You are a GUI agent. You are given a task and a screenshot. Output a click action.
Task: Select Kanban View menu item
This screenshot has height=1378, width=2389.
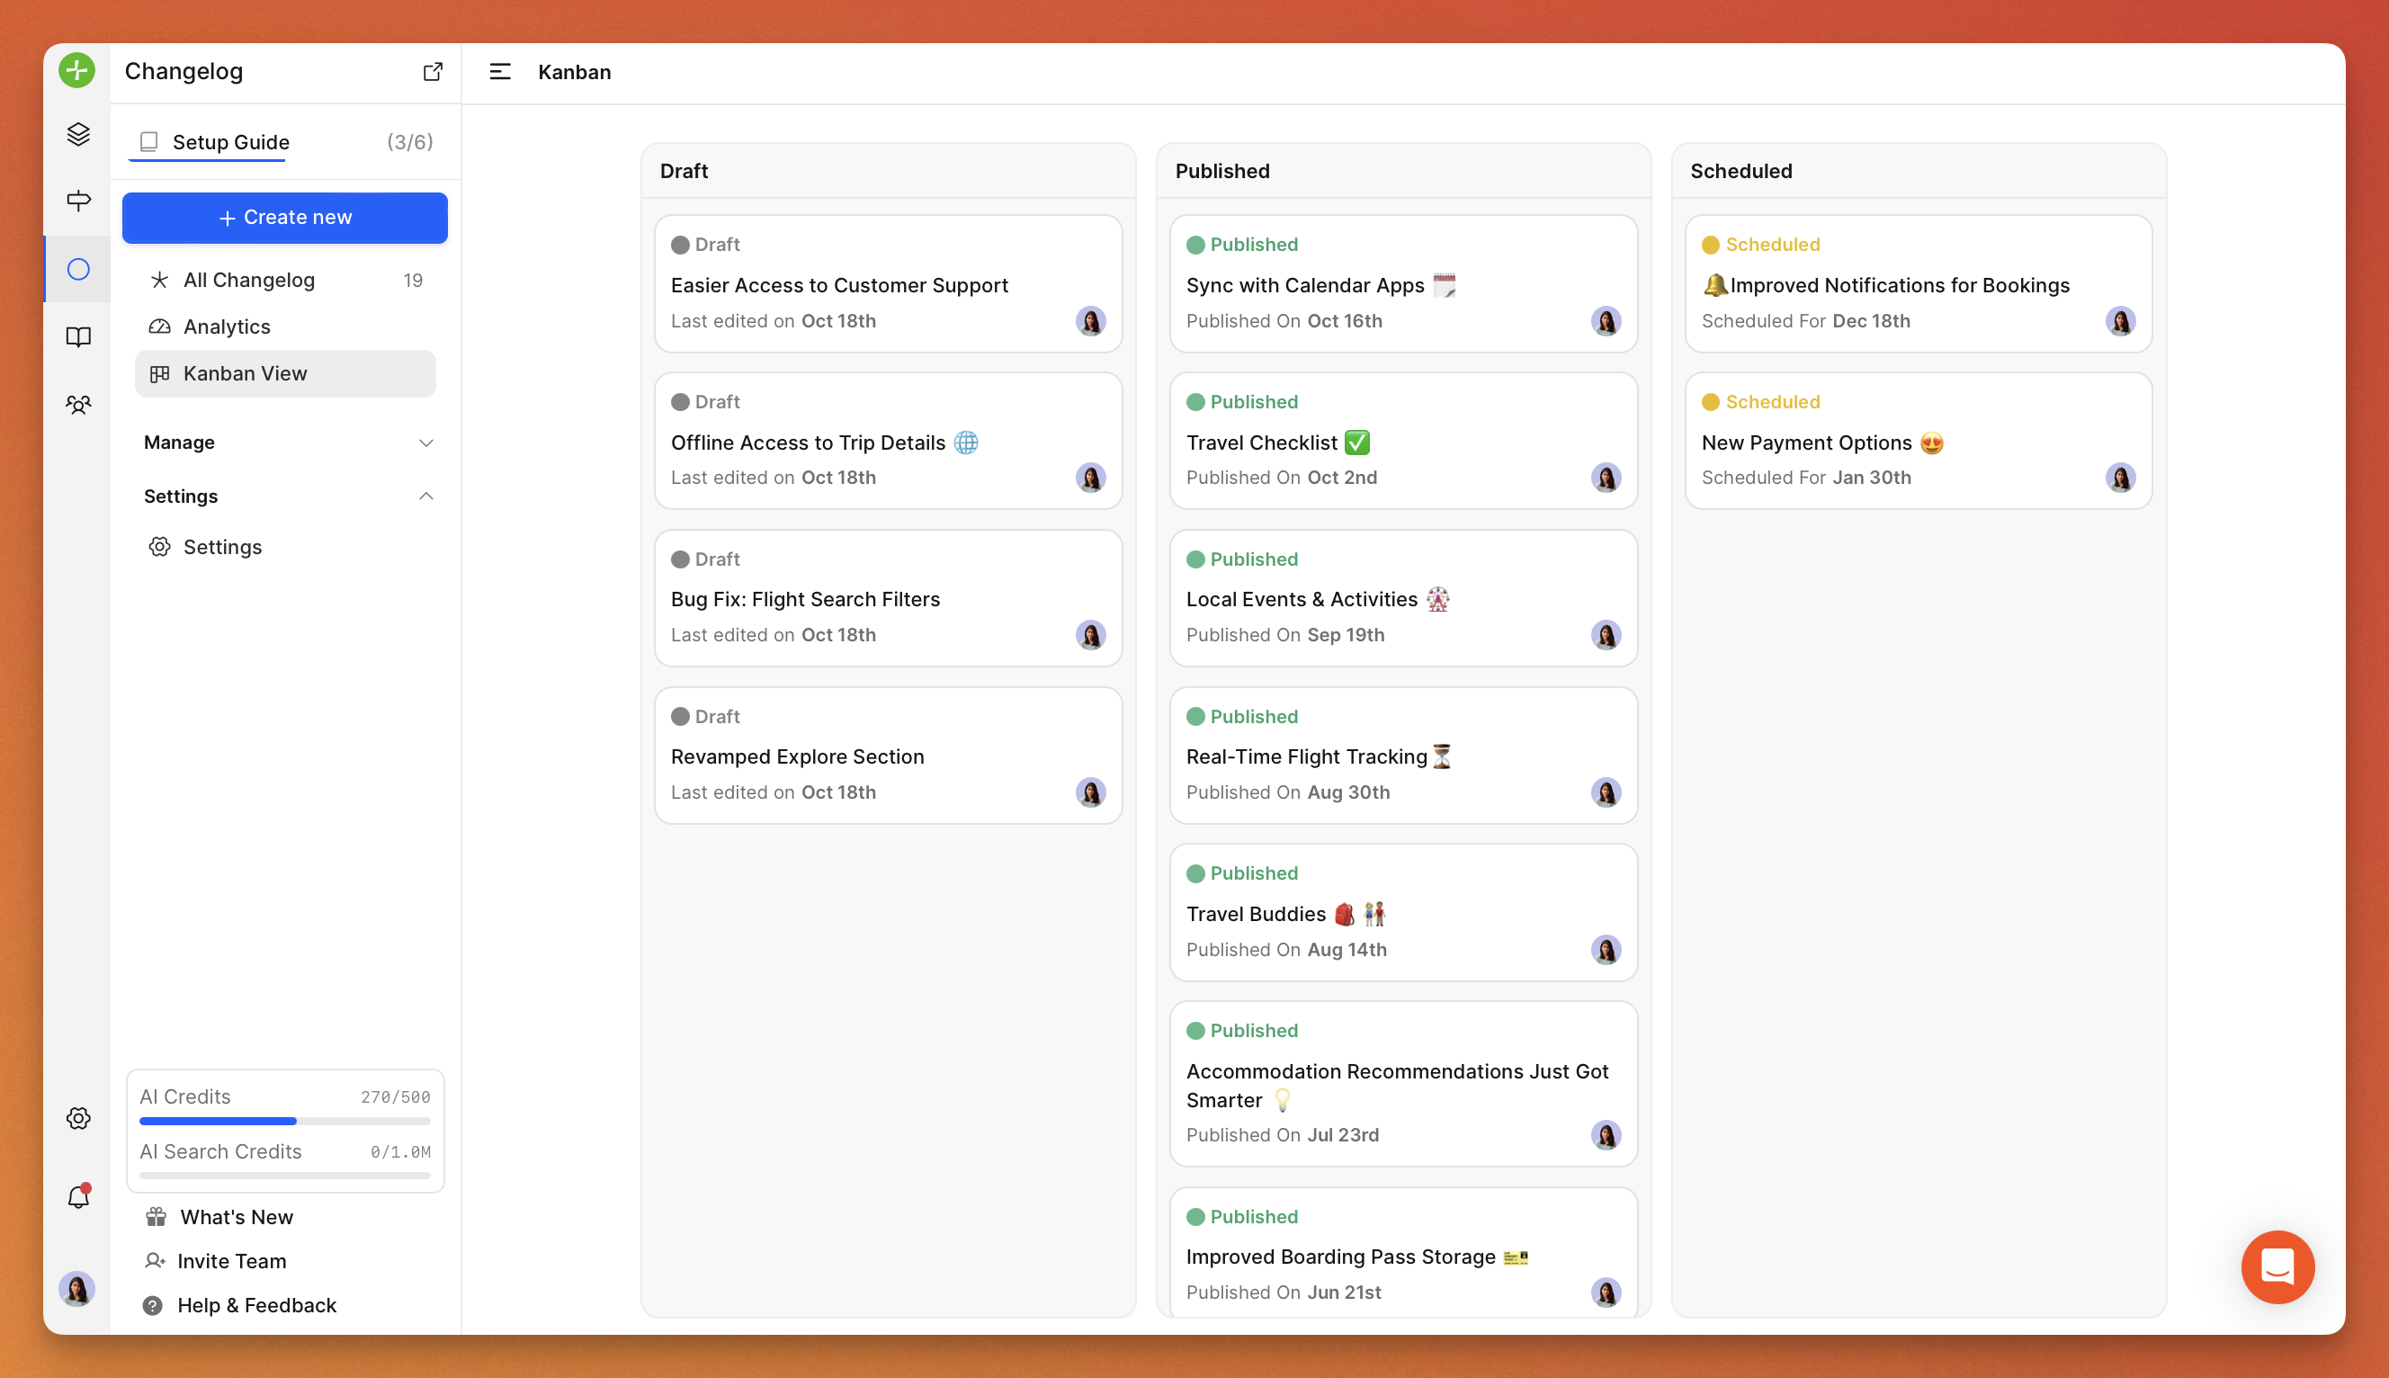pyautogui.click(x=285, y=374)
